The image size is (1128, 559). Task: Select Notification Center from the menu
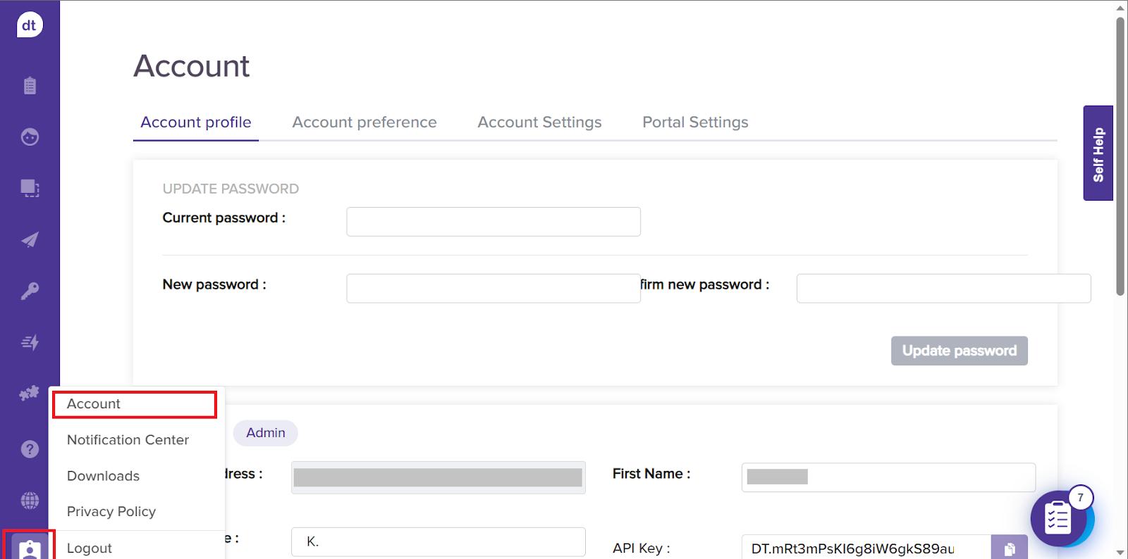click(x=128, y=440)
